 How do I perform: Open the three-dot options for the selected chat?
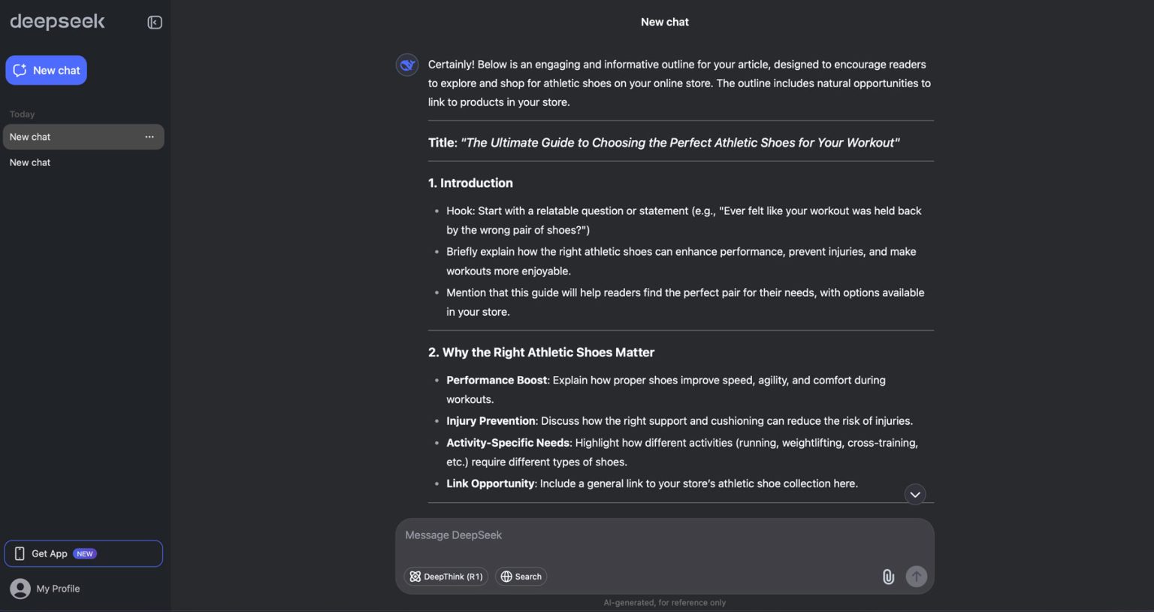[x=150, y=137]
